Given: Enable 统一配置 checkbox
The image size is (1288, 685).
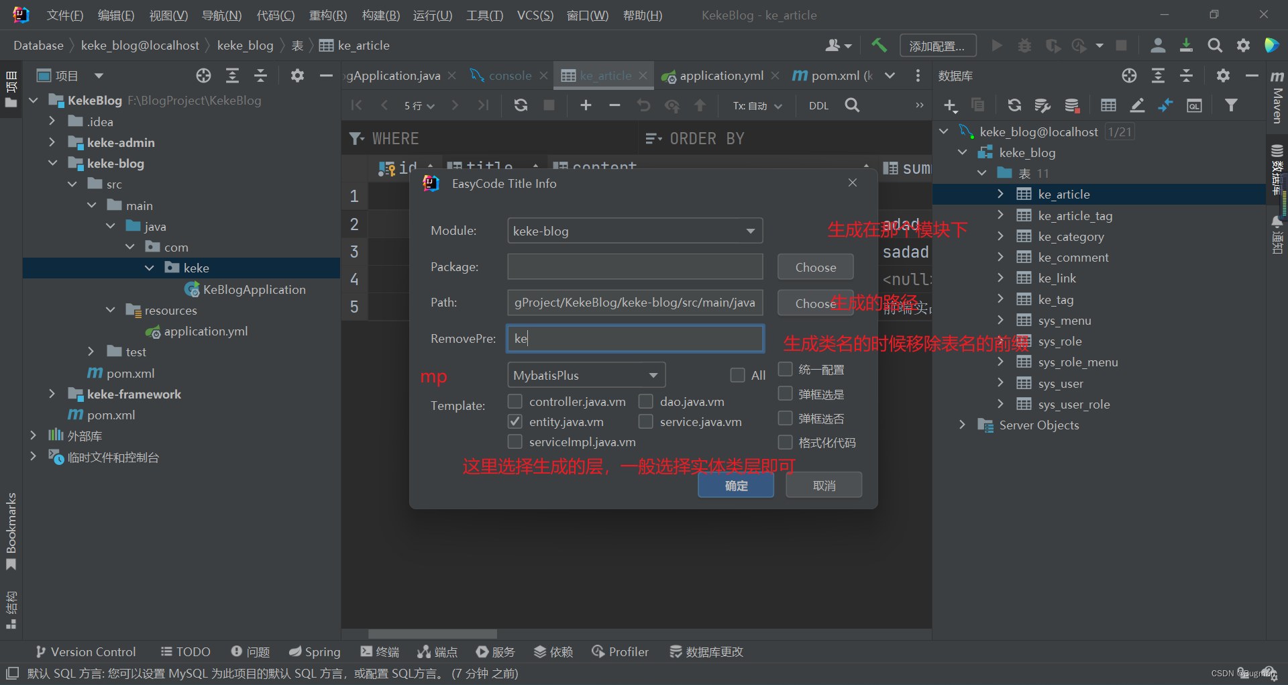Looking at the screenshot, I should (x=786, y=369).
